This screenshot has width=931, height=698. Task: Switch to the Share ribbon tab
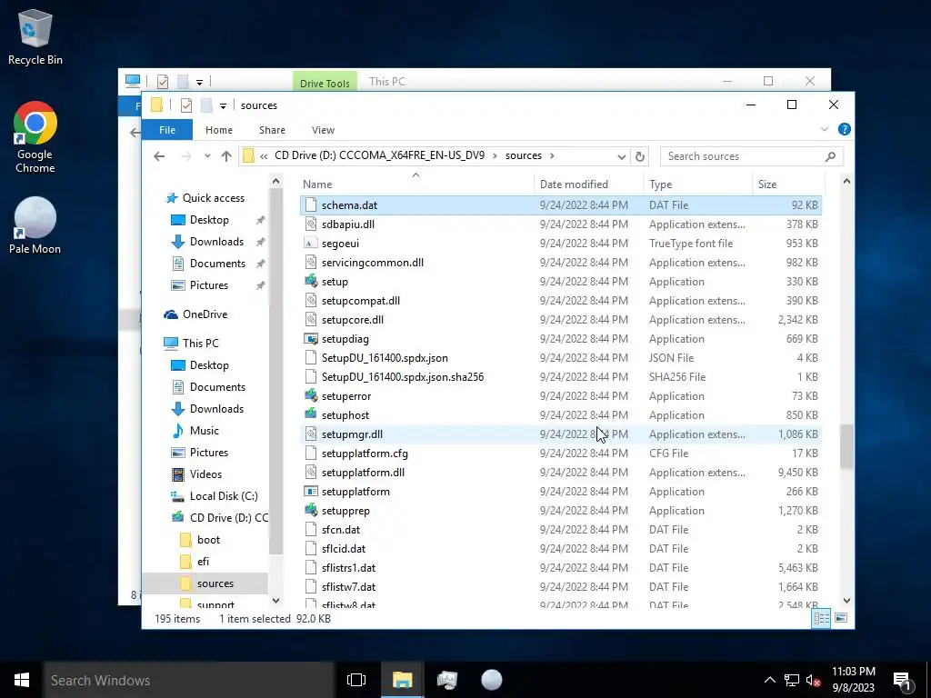tap(272, 130)
